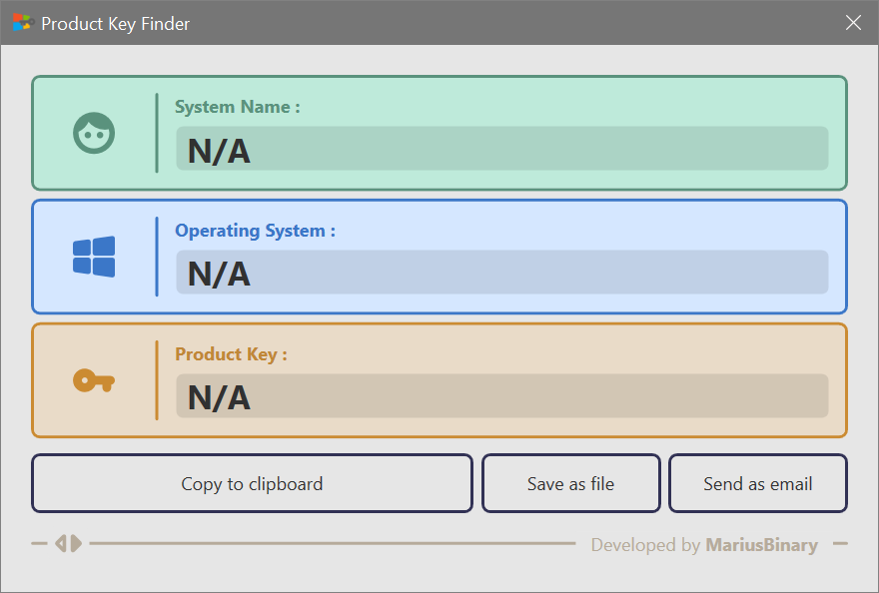879x593 pixels.
Task: Focus the Product Key value field
Action: pos(501,396)
